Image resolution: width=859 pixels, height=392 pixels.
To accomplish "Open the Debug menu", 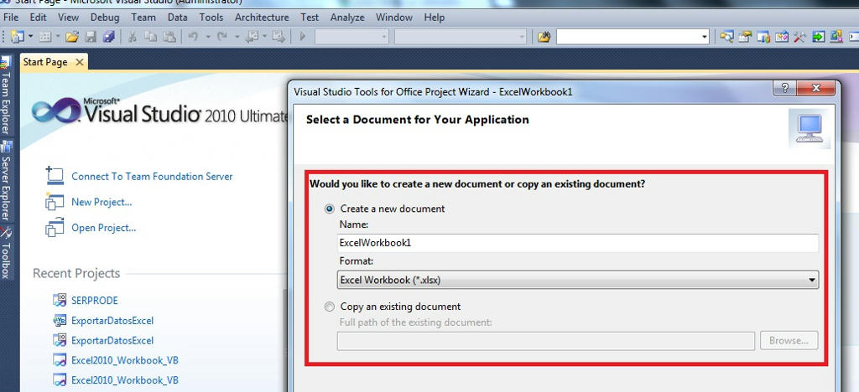I will pos(105,18).
